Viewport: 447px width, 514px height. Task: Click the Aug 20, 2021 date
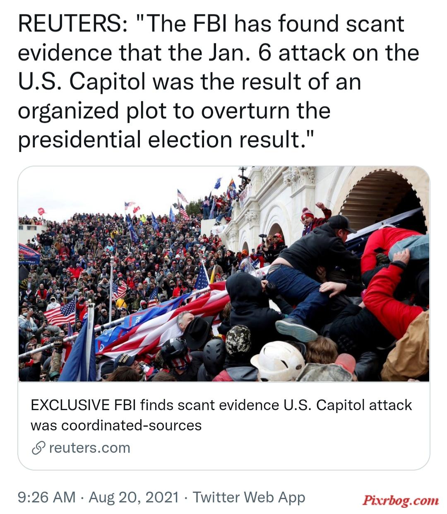click(134, 497)
